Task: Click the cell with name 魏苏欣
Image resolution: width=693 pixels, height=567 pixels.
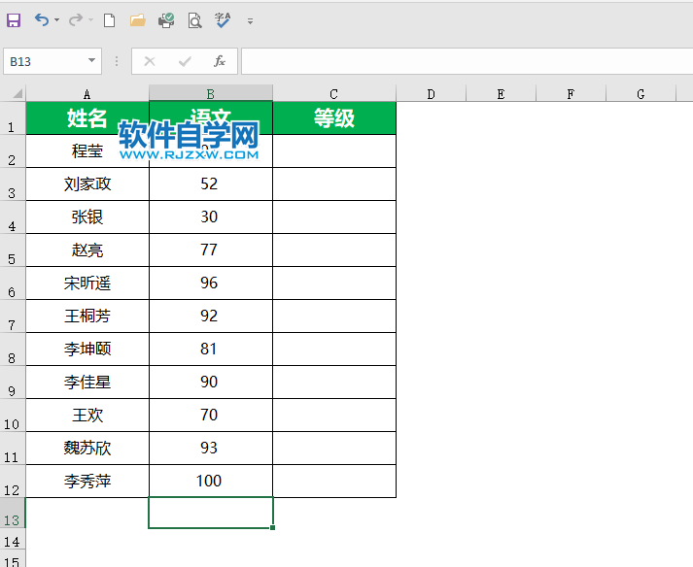Action: (87, 449)
